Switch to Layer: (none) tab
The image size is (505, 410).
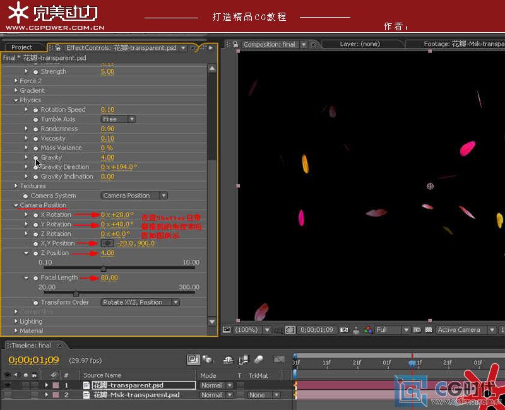tap(360, 44)
